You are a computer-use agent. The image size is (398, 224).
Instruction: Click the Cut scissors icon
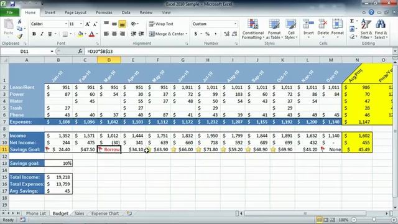pyautogui.click(x=20, y=22)
